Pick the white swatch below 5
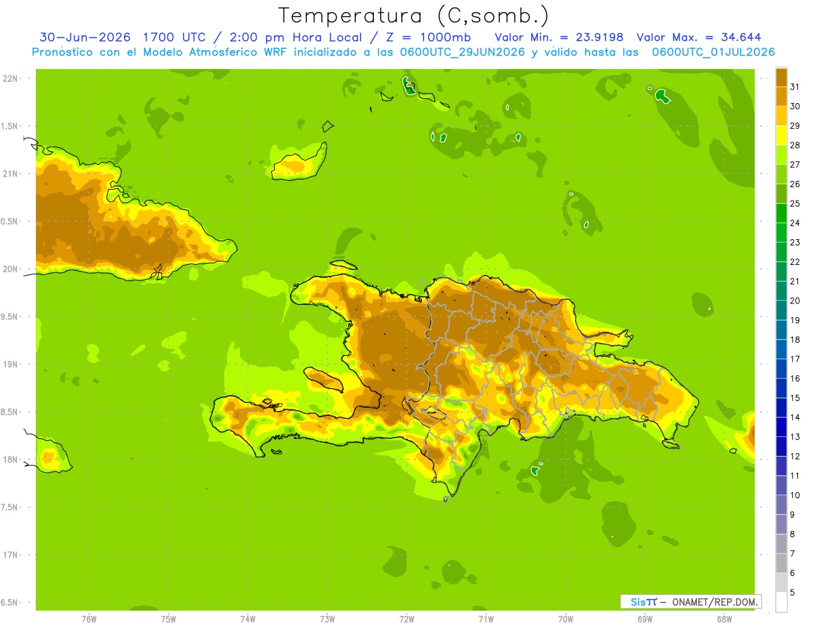The height and width of the screenshot is (628, 813). [x=781, y=602]
